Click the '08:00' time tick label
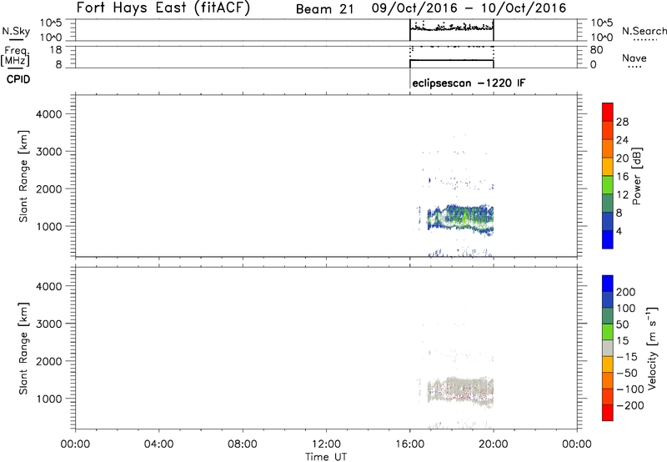 pyautogui.click(x=243, y=444)
